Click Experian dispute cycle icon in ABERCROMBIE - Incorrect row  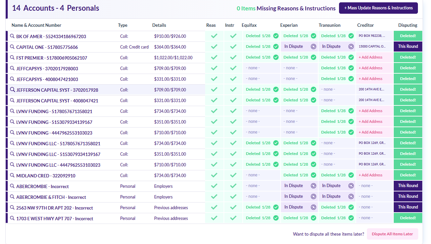tap(314, 186)
